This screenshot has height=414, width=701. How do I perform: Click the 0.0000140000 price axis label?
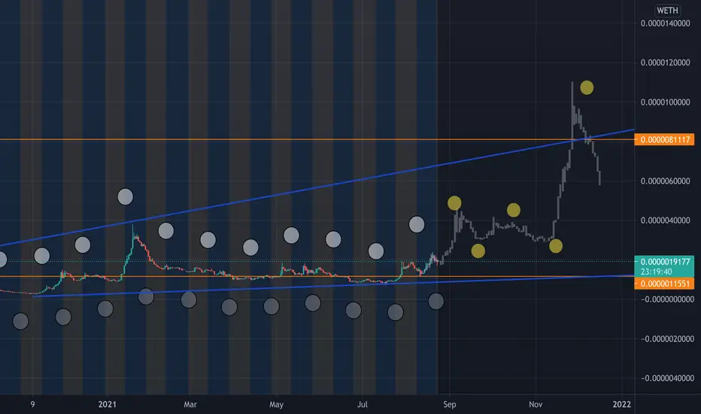coord(665,23)
